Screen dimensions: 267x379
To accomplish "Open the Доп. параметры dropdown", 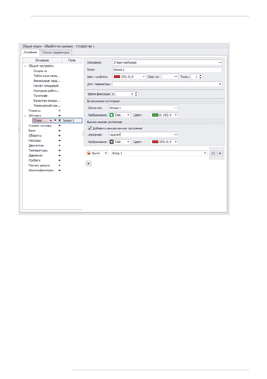I will 220,84.
